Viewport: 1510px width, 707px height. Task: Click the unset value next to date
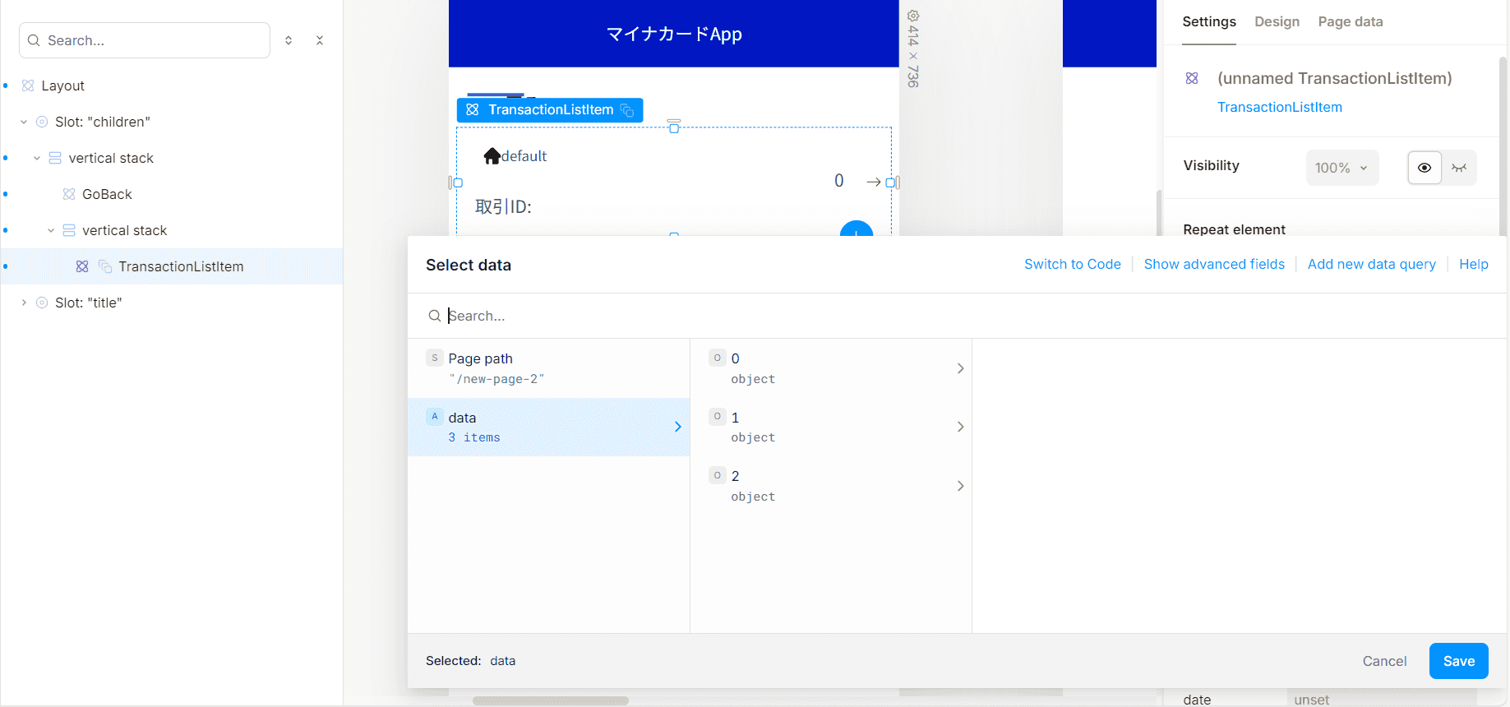1311,700
